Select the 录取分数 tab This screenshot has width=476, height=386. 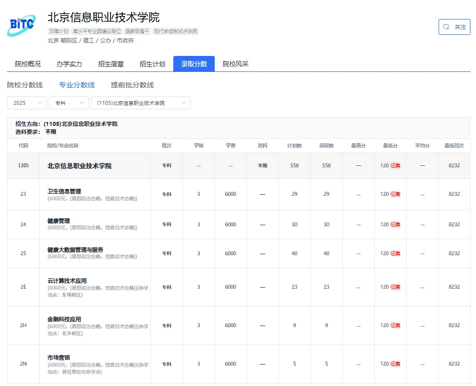tap(194, 64)
